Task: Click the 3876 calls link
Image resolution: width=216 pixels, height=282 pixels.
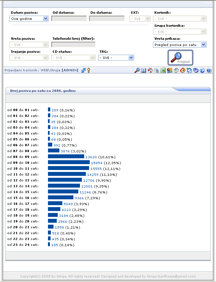Action: 65,151
